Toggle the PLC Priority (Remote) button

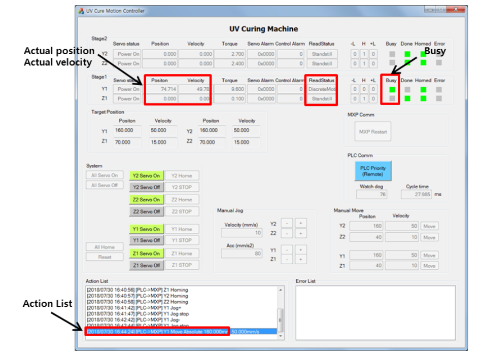[372, 171]
